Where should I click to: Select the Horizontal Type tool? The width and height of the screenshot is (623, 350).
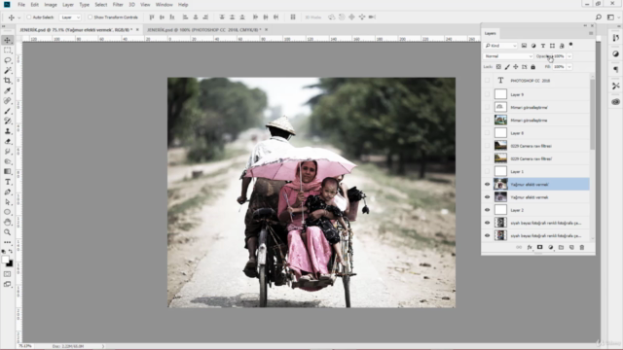tap(8, 182)
